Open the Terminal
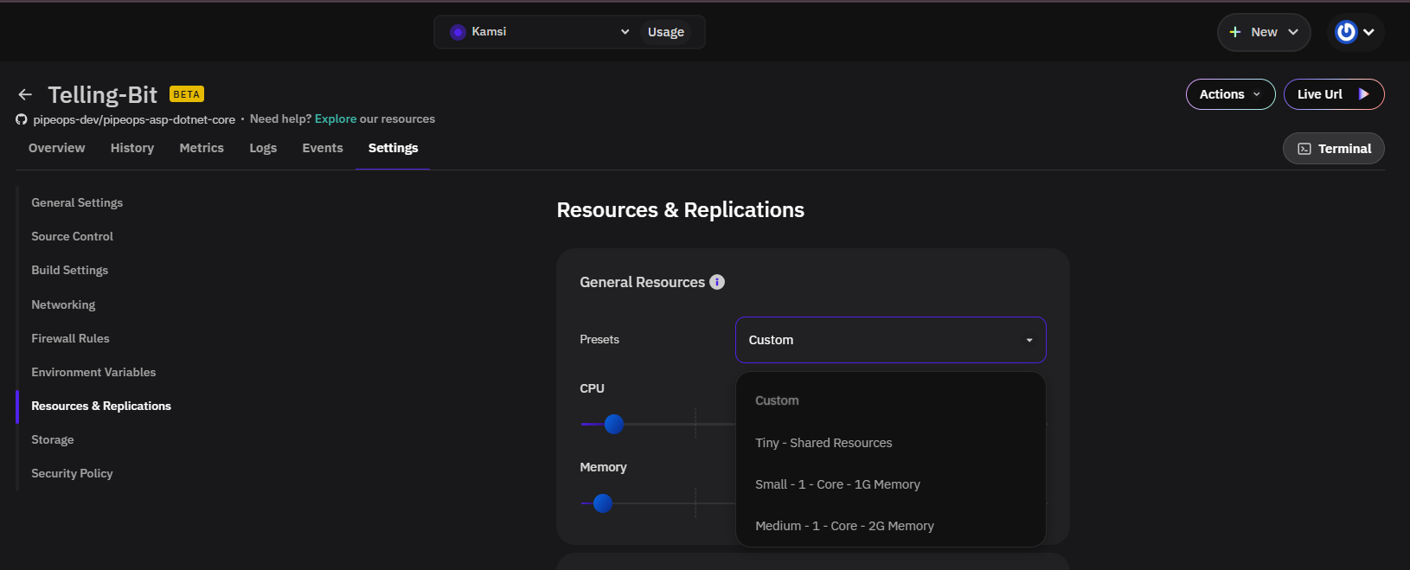Viewport: 1410px width, 570px height. (1333, 149)
